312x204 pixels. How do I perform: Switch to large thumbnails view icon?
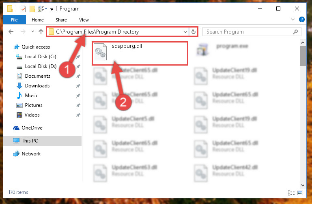[x=300, y=193]
